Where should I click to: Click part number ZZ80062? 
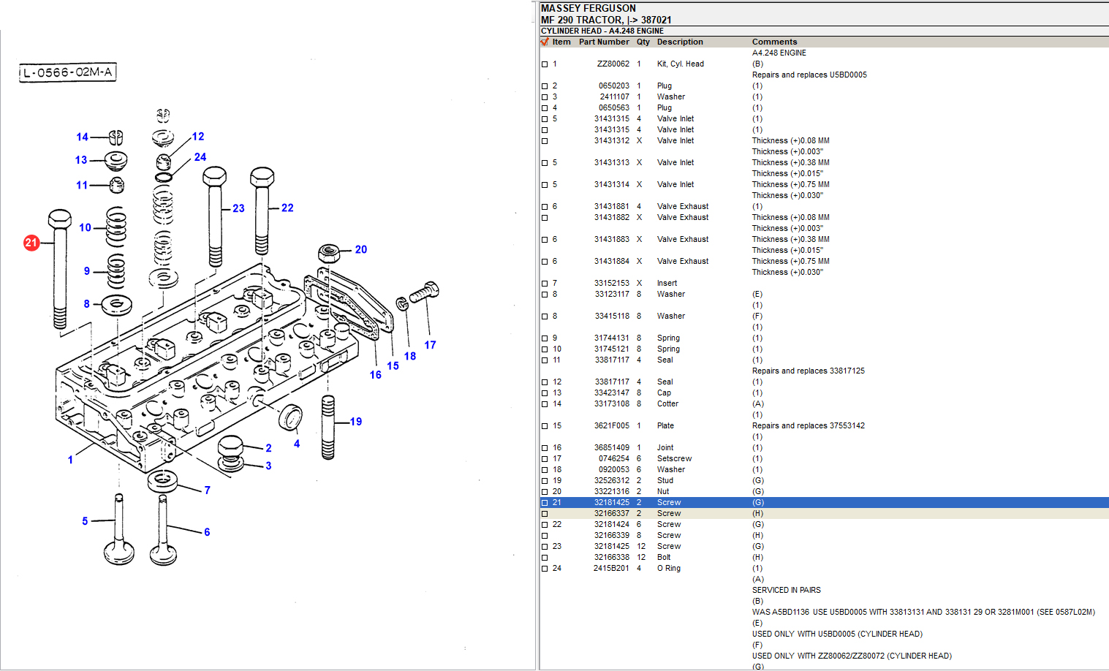click(613, 64)
